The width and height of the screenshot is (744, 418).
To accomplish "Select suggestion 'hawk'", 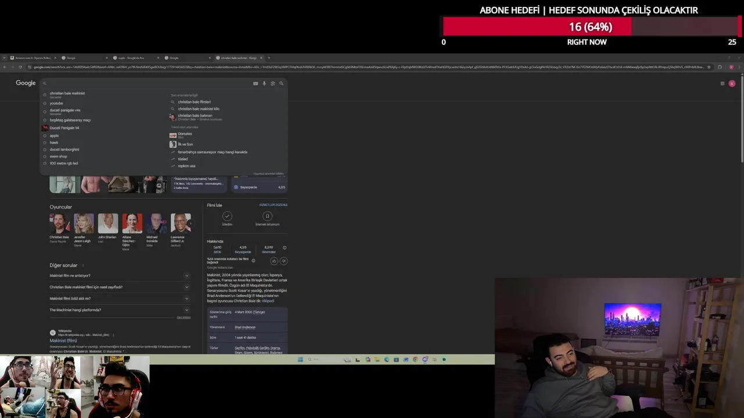I will point(53,142).
